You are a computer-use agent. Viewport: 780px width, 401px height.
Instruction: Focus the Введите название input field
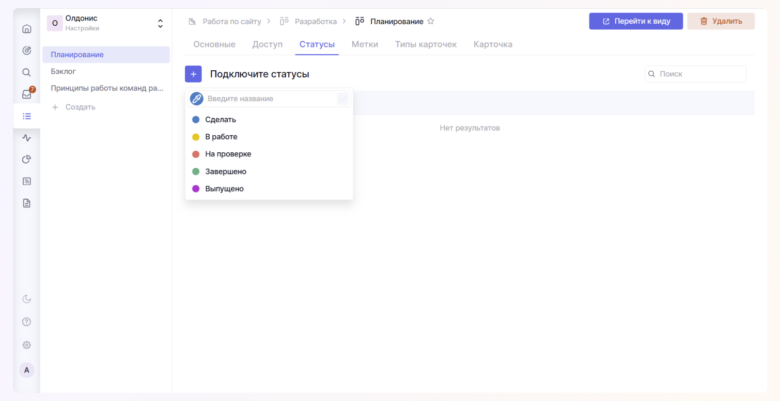269,99
